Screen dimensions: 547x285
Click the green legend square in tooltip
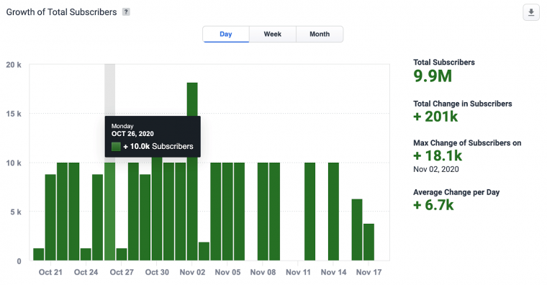[116, 147]
